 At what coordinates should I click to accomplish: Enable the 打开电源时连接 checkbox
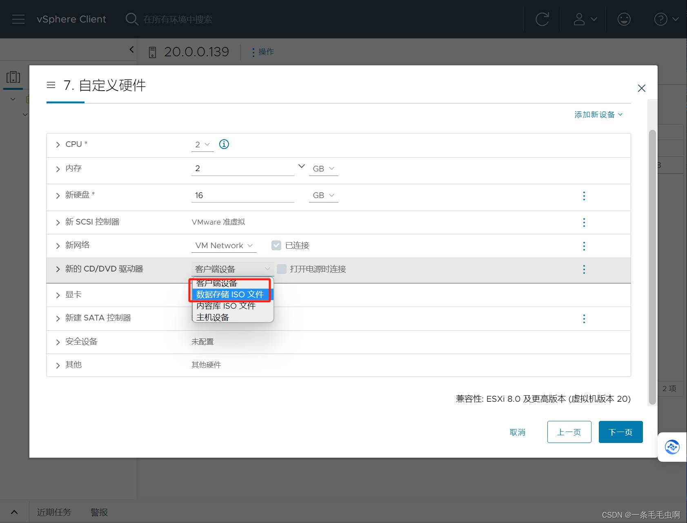pyautogui.click(x=282, y=269)
